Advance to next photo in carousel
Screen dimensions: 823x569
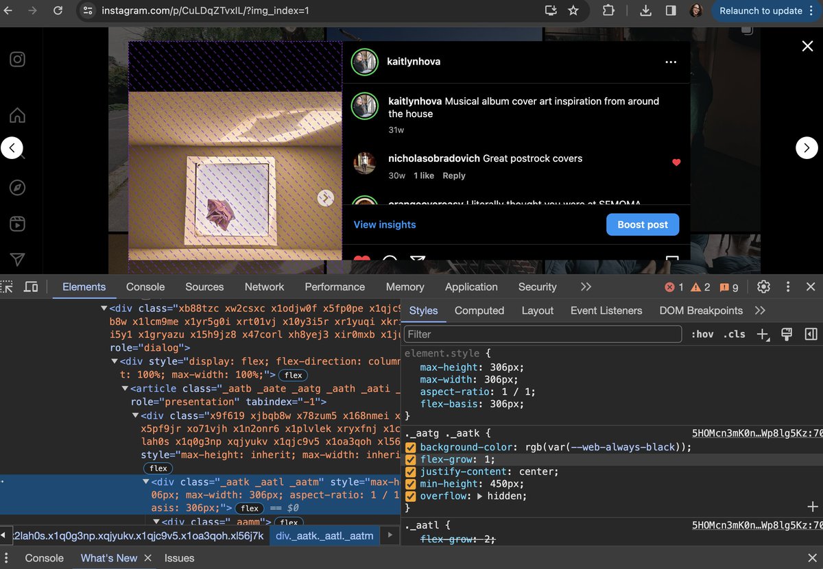[x=326, y=197]
